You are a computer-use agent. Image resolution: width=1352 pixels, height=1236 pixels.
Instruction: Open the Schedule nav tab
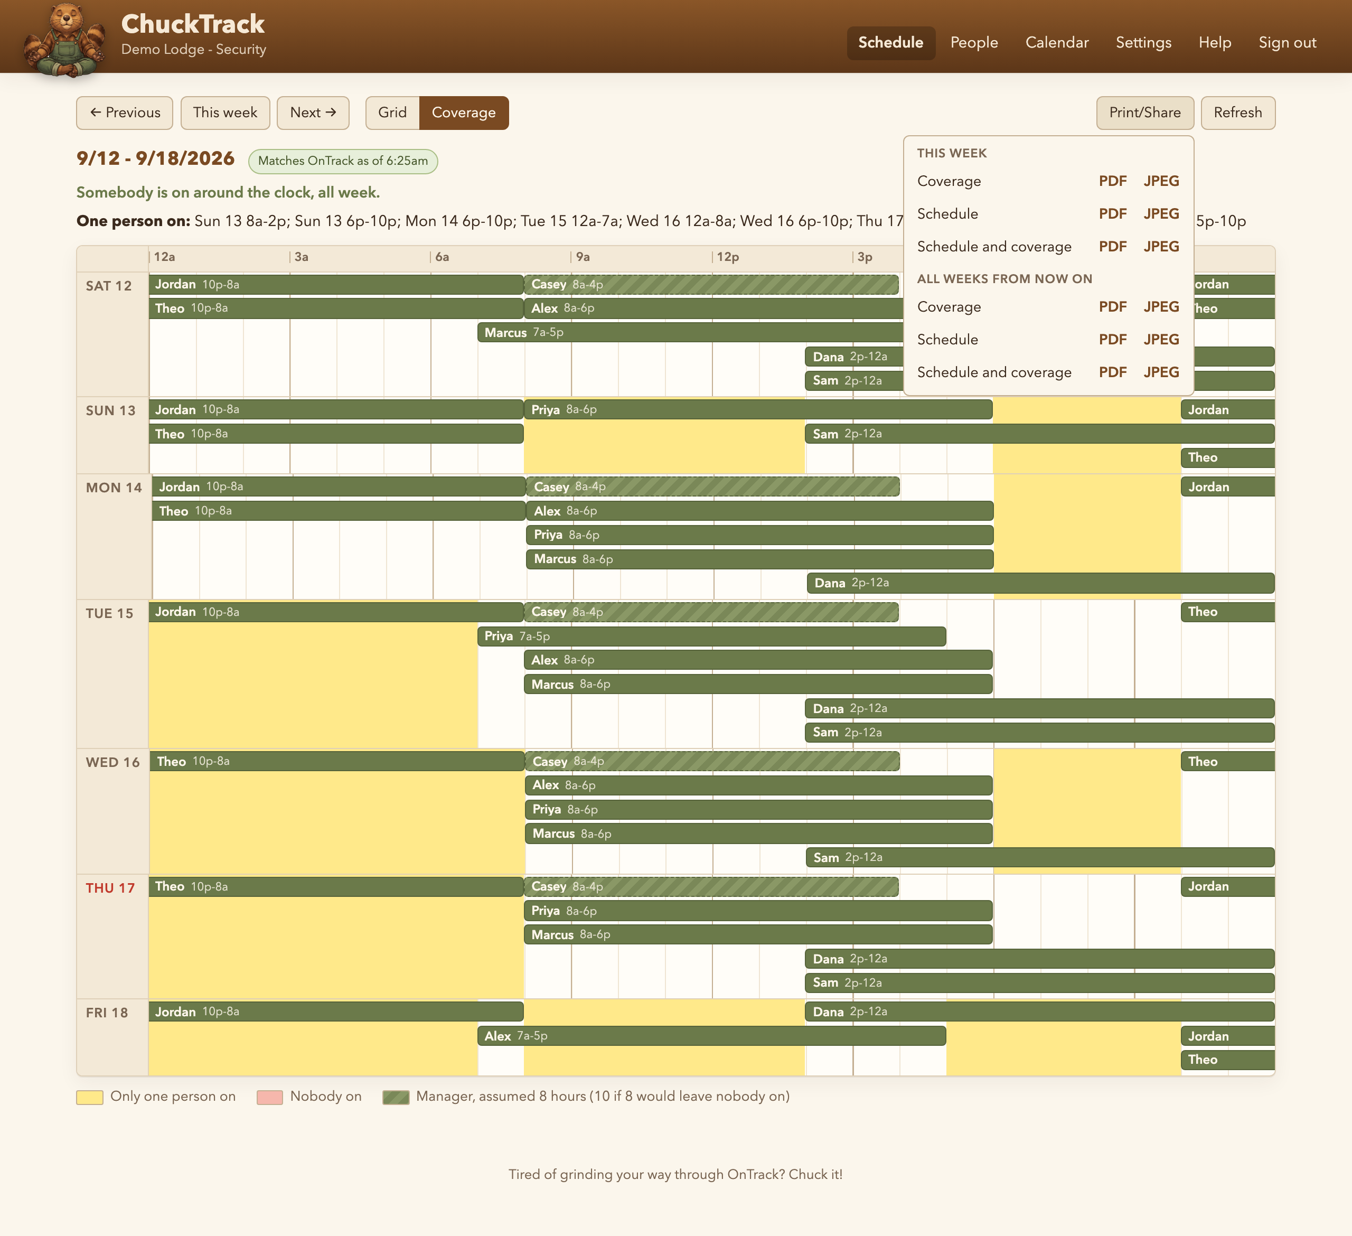(x=890, y=43)
